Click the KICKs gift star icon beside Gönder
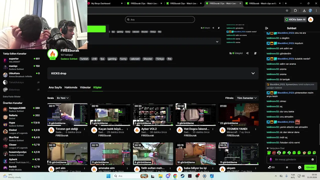Viewport: 320px width, 180px height. 300,167
